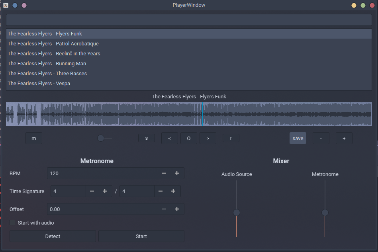Image resolution: width=378 pixels, height=252 pixels.
Task: Select 'The Fearless Flyers - Three Basses'
Action: point(189,74)
